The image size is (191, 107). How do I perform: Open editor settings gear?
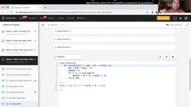point(173,57)
